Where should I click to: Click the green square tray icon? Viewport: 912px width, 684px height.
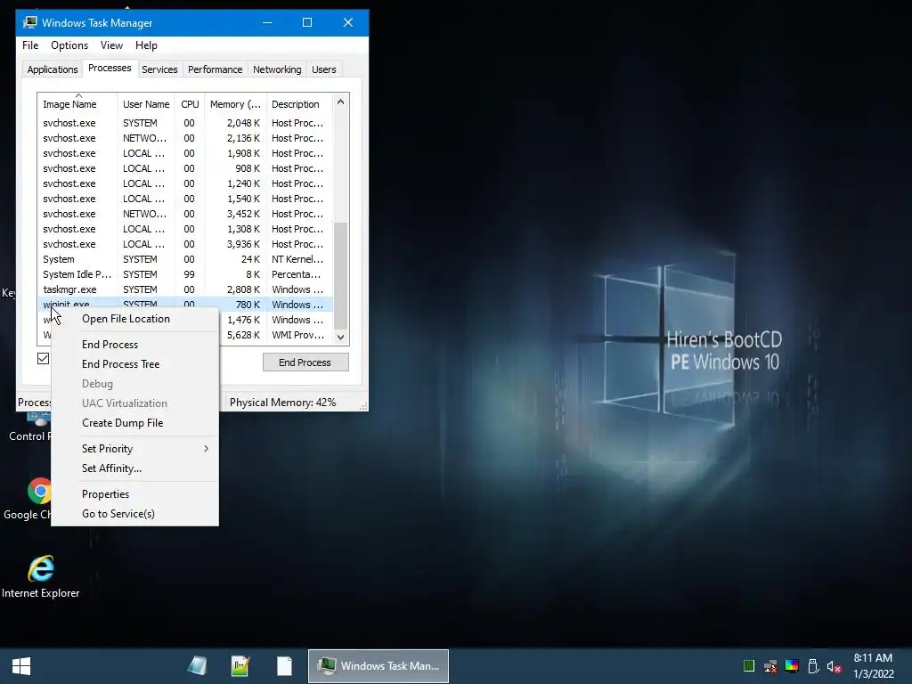[749, 666]
